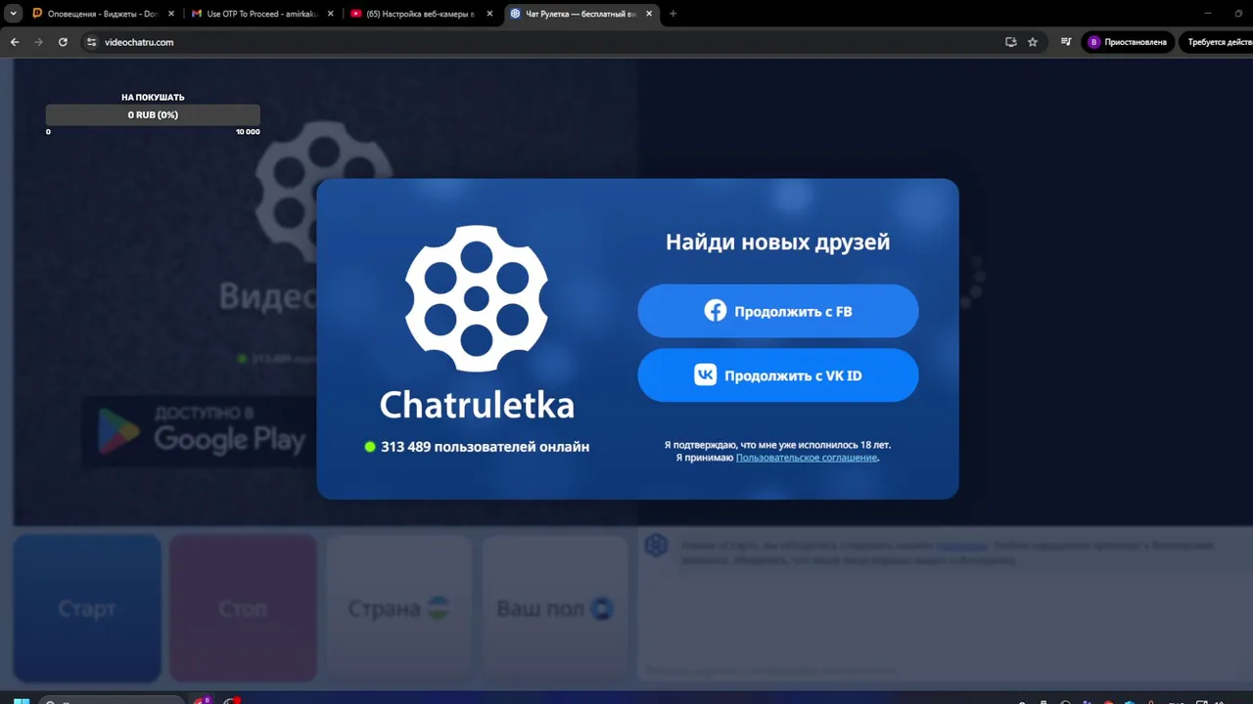Close the Чат Рулетка tab
The image size is (1253, 704).
649,14
